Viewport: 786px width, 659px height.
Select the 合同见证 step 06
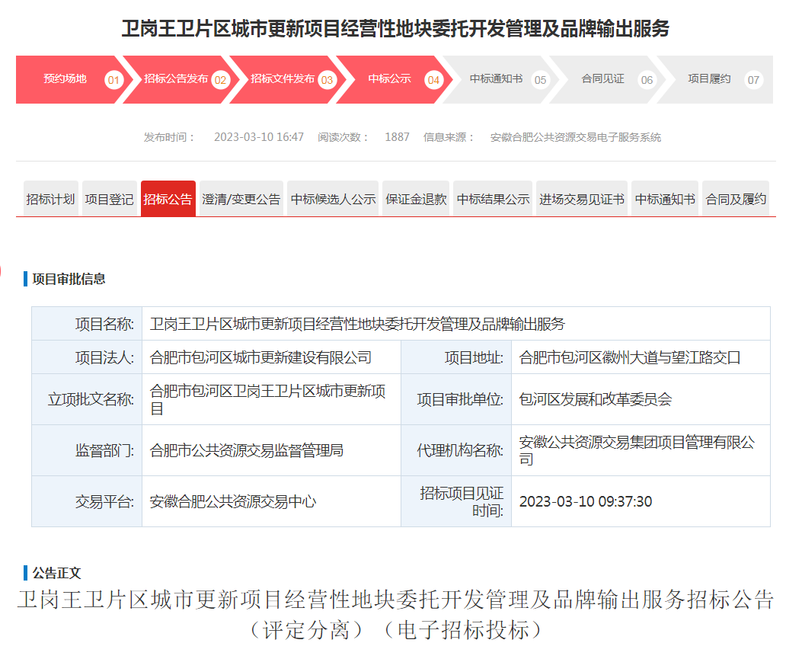pos(608,79)
